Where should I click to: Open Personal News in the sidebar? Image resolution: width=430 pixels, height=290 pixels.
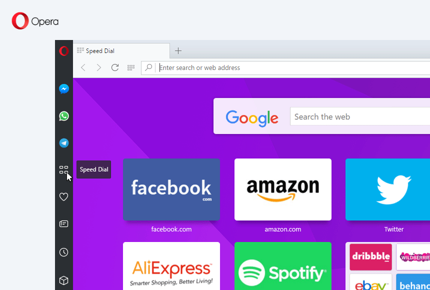[63, 224]
